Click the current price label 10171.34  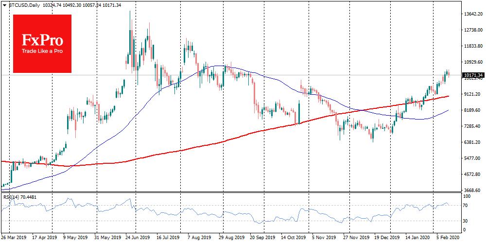(x=473, y=75)
